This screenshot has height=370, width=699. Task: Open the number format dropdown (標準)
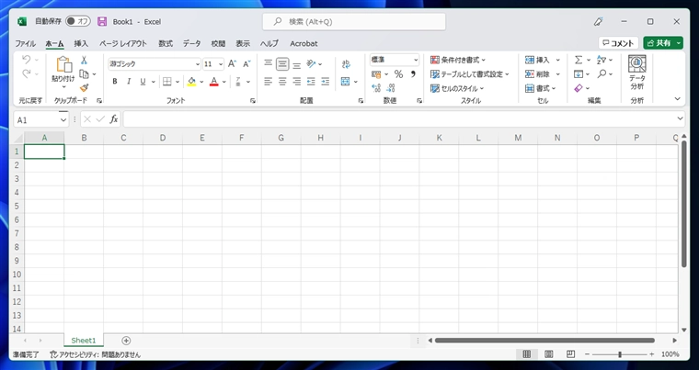416,60
